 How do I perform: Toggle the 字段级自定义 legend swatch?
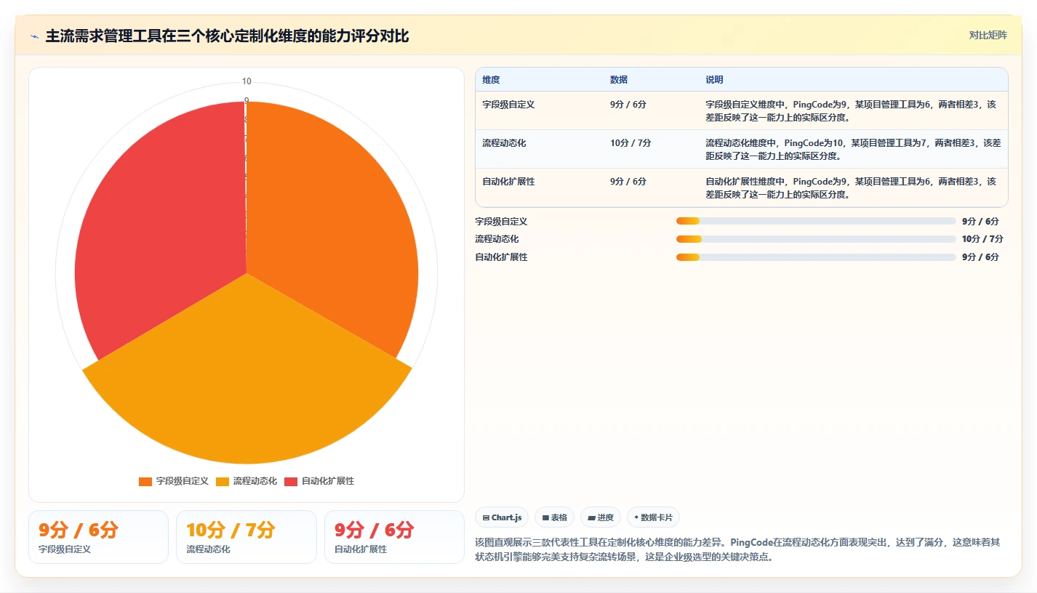(x=145, y=481)
